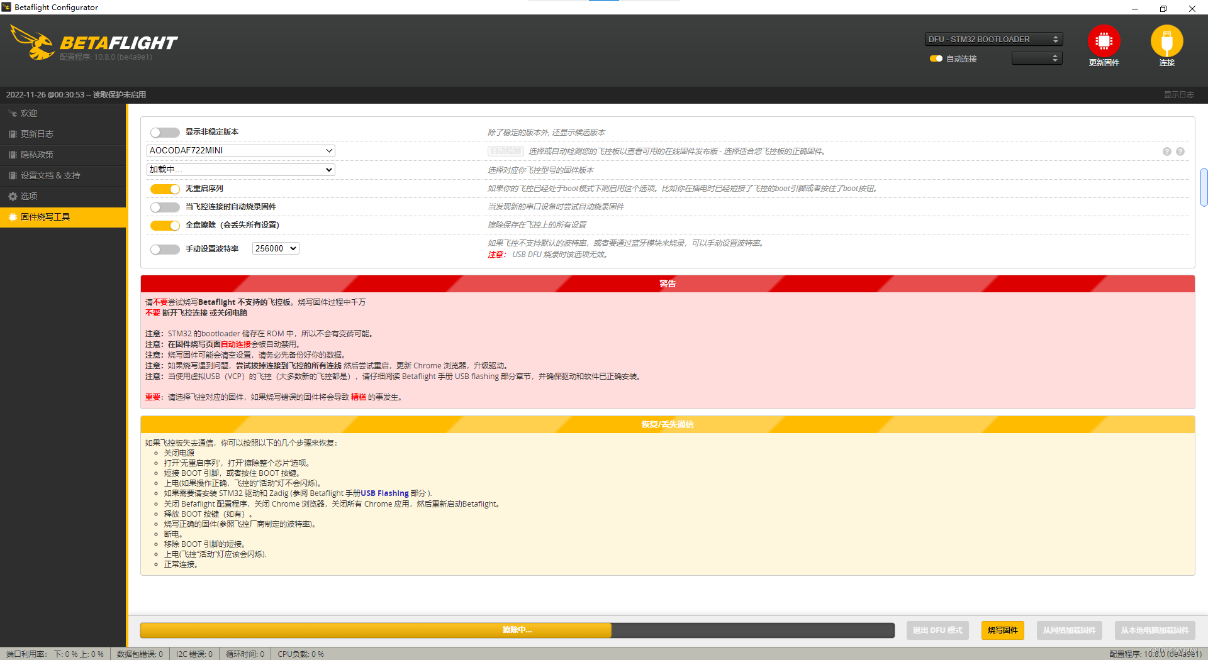Open the AOCODAF722MINI board dropdown
This screenshot has height=660, width=1208.
click(x=240, y=151)
